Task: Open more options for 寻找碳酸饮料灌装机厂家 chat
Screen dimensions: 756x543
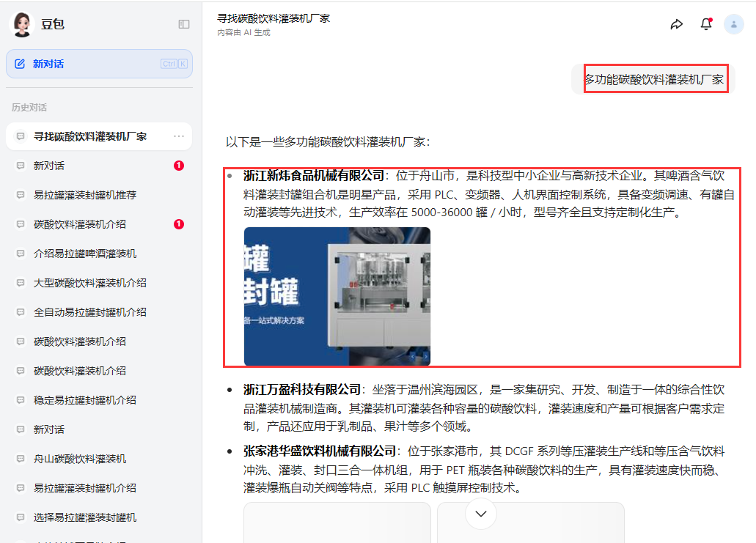Action: click(x=179, y=136)
